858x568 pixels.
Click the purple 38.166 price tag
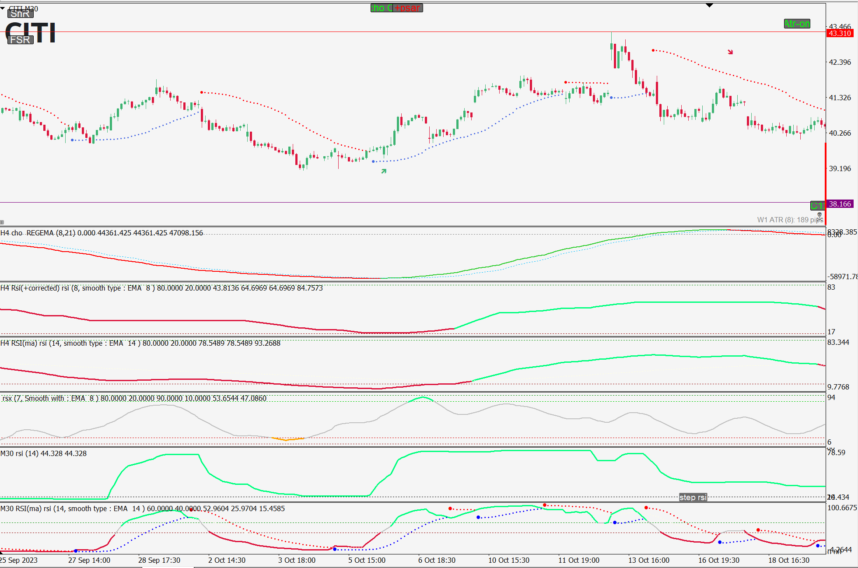(840, 204)
